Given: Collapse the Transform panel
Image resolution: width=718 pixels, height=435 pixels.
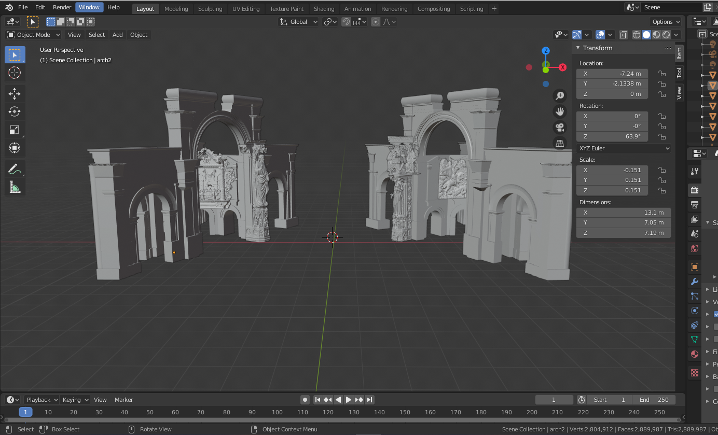Looking at the screenshot, I should point(578,48).
